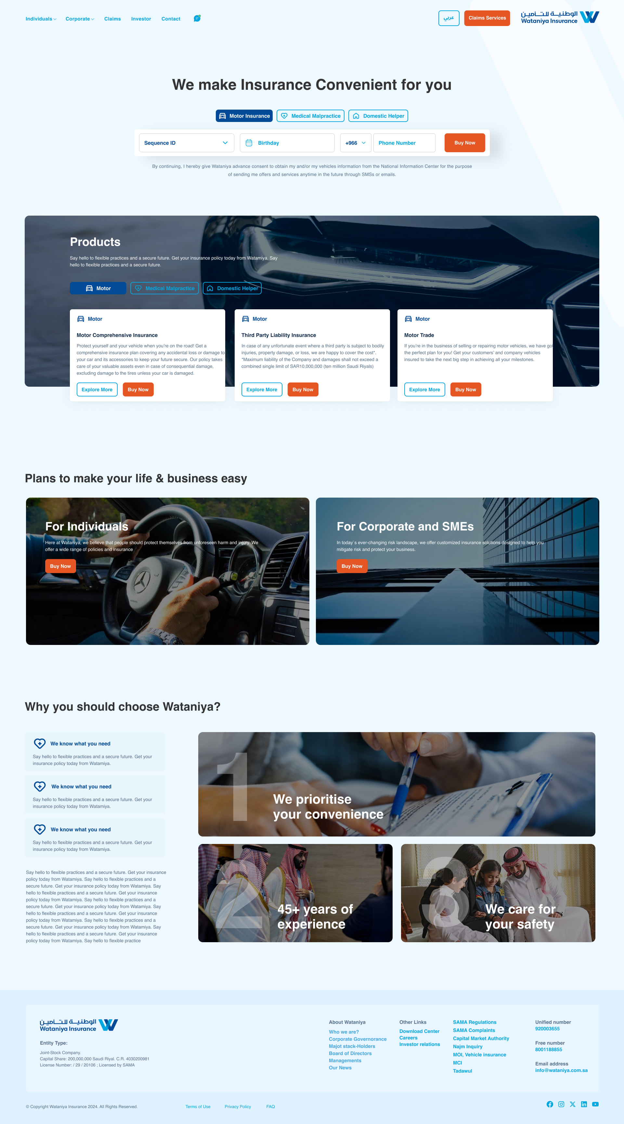Toggle Motor Insurance tab selection
The width and height of the screenshot is (624, 1124).
point(244,115)
